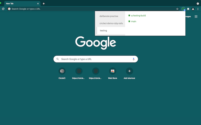Image resolution: width=201 pixels, height=125 pixels.
Task: Open the a/testing-build branch link
Action: (138, 16)
